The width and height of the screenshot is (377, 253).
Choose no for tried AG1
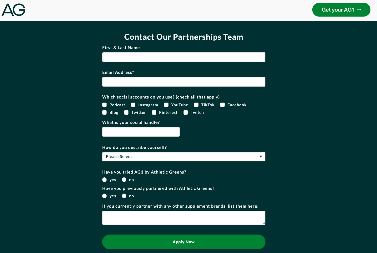click(x=124, y=180)
